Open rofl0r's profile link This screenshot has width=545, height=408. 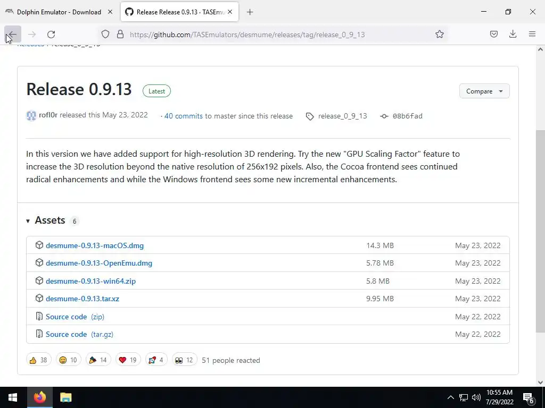pos(48,115)
